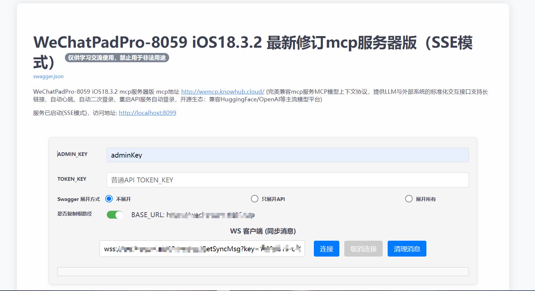Click the empty message output box
Image resolution: width=535 pixels, height=291 pixels.
coord(263,272)
